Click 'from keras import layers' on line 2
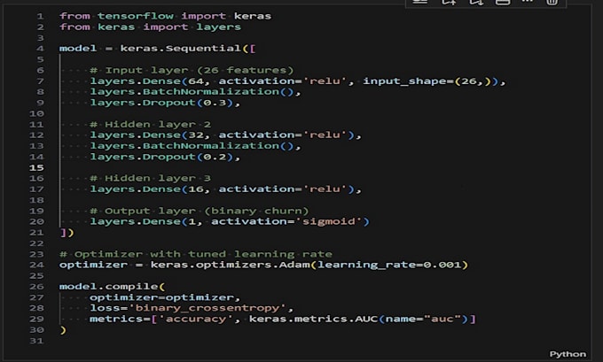Viewport: 603px width, 362px height. tap(151, 27)
